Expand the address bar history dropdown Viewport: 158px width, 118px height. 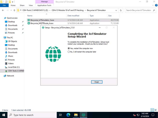click(x=116, y=10)
